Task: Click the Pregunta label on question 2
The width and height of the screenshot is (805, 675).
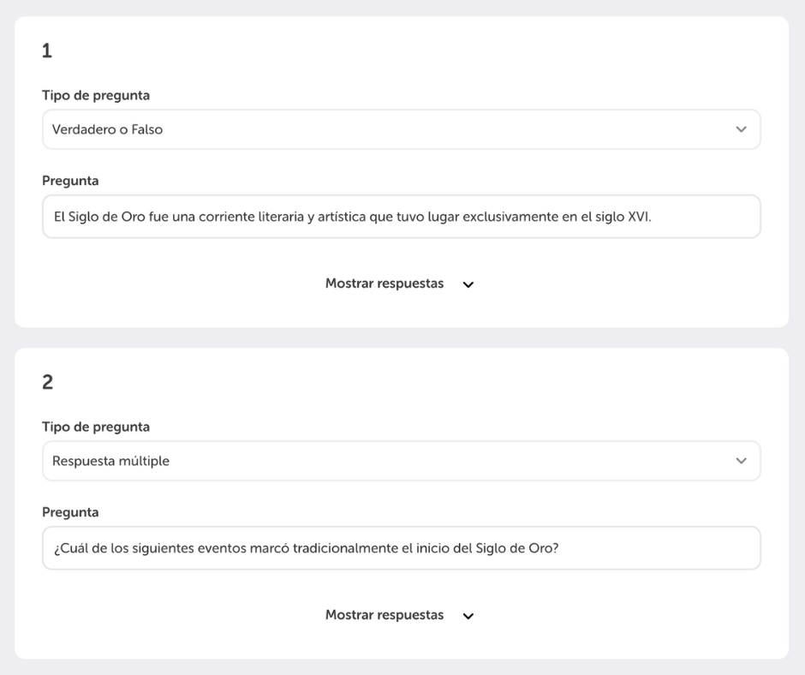Action: click(70, 511)
